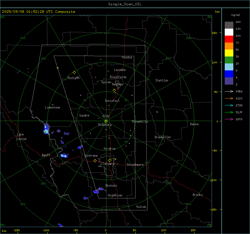Click the Okotoks label on the map
The height and width of the screenshot is (234, 250).
111,186
